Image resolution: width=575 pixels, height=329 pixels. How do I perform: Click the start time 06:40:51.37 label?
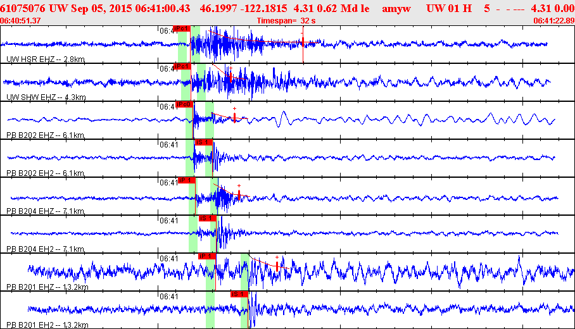click(x=21, y=21)
